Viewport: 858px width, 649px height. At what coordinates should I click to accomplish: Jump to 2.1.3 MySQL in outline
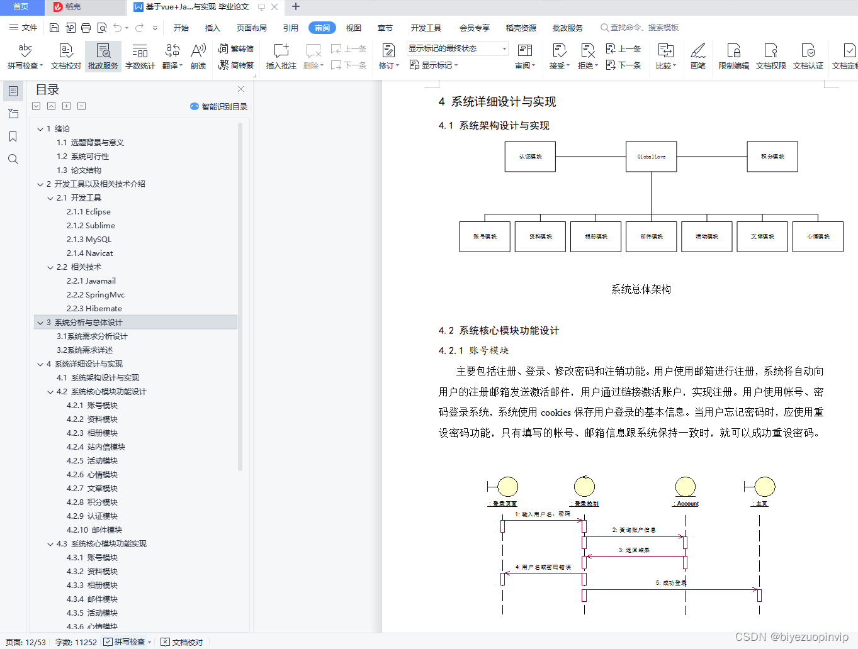pyautogui.click(x=89, y=240)
